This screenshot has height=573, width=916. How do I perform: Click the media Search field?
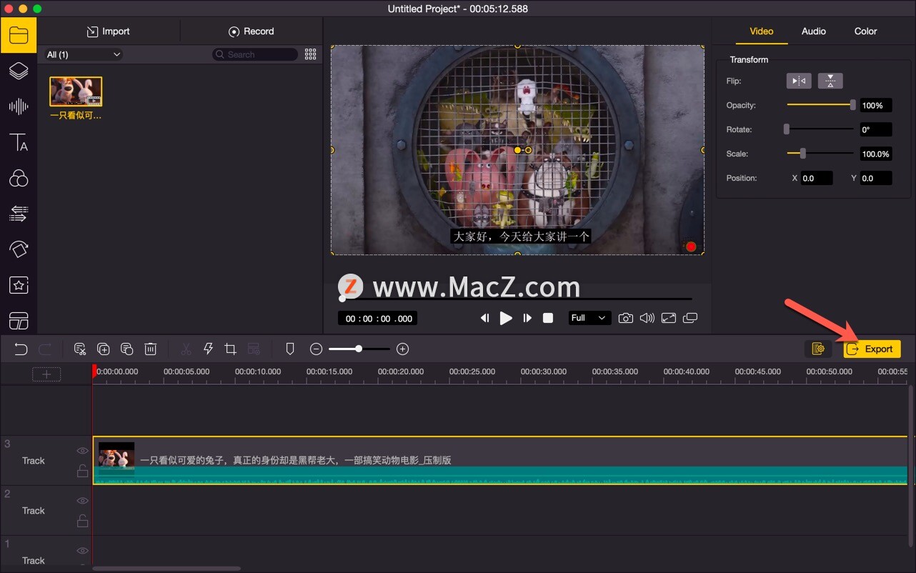[255, 54]
